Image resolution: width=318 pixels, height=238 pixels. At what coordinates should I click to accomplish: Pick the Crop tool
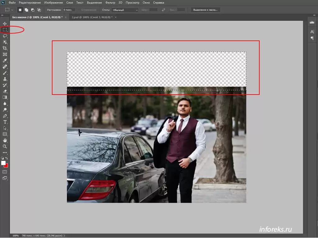(x=5, y=48)
